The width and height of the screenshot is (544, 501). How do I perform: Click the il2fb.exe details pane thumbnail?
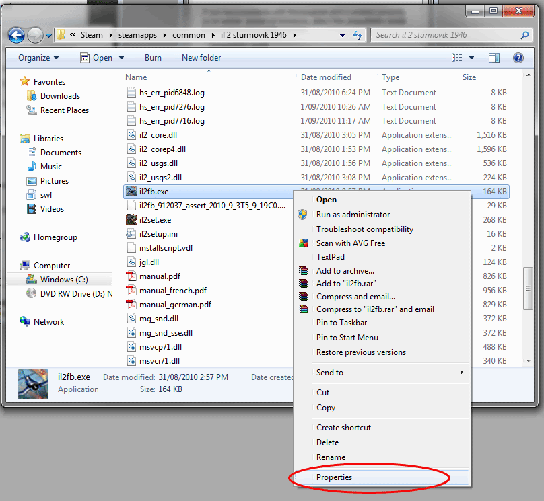click(x=33, y=384)
